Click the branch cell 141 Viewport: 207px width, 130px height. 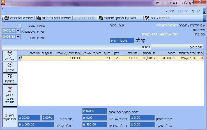[x=106, y=58]
